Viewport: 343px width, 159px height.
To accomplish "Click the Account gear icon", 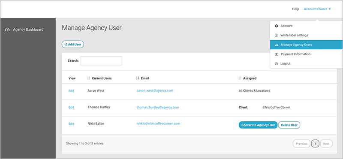I will pos(276,26).
